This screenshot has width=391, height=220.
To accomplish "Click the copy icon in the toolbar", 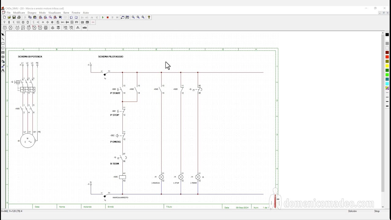I will [x=30, y=17].
